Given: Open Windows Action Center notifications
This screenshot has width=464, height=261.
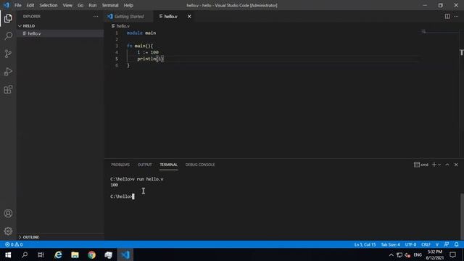Looking at the screenshot, I should 452,254.
